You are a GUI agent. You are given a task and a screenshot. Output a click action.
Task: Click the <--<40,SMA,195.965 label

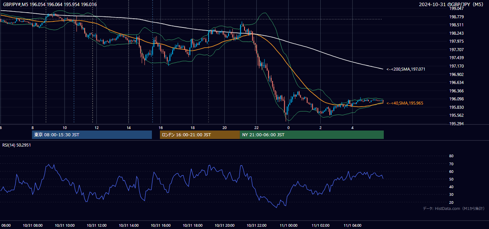405,103
